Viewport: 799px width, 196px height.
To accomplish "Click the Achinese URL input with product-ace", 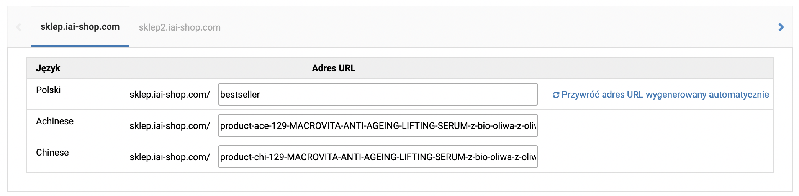I will pos(378,125).
